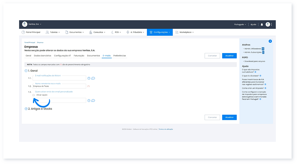The height and width of the screenshot is (164, 297).
Task: Switch to the Configuração AT tab
Action: pos(62,56)
